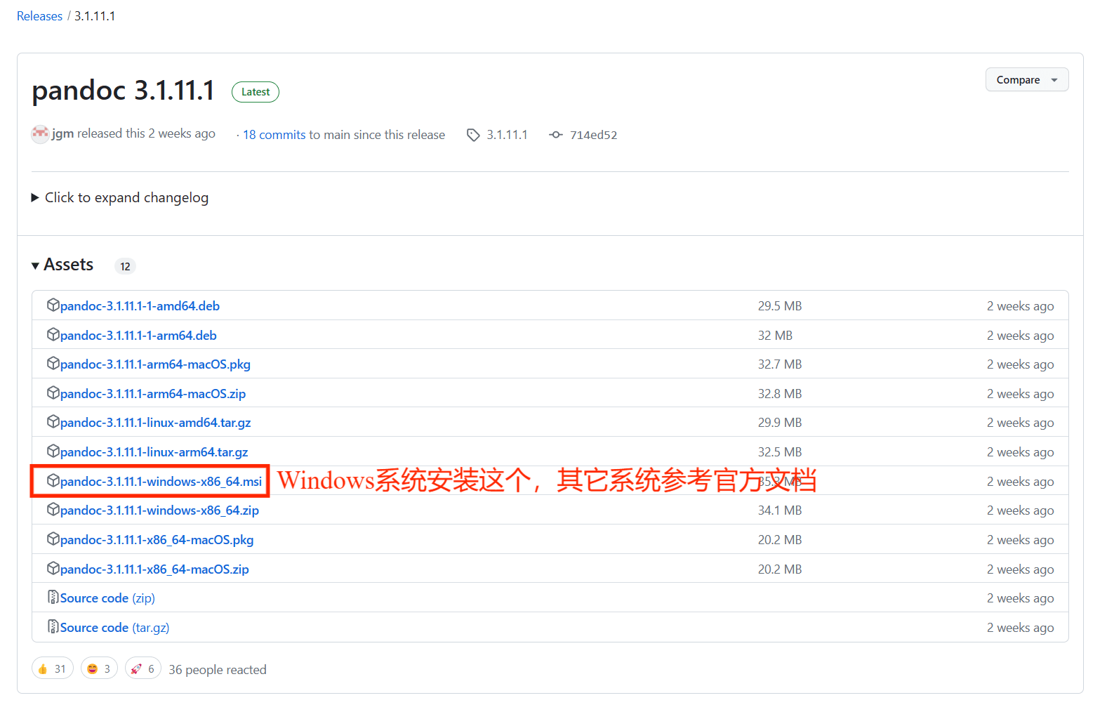This screenshot has width=1107, height=719.
Task: Click 20.2 MB size of x86_64-macOS.zip
Action: (780, 569)
